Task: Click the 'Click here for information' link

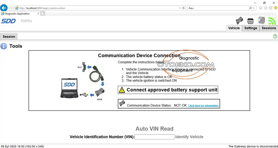Action: (x=203, y=106)
